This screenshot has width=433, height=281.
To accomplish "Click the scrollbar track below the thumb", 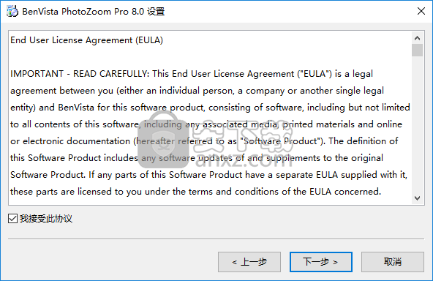I will click(417, 124).
